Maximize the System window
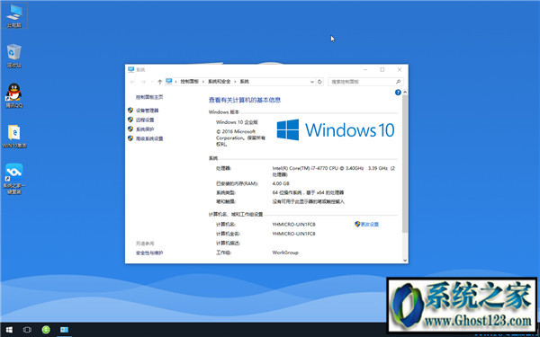 [x=382, y=69]
